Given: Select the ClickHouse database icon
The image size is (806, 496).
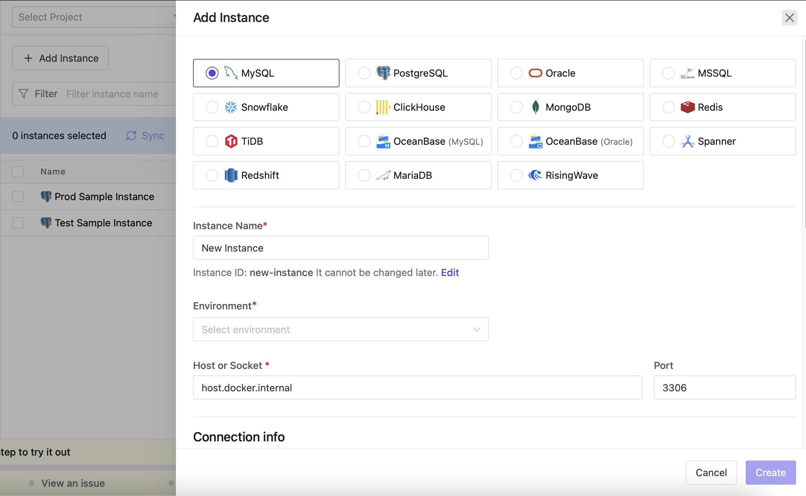Looking at the screenshot, I should (382, 107).
